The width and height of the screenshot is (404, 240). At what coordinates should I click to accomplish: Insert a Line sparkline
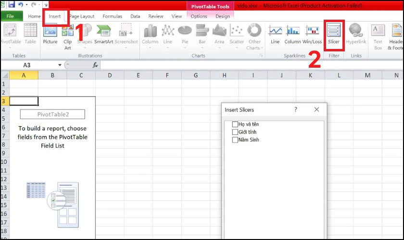(x=275, y=34)
